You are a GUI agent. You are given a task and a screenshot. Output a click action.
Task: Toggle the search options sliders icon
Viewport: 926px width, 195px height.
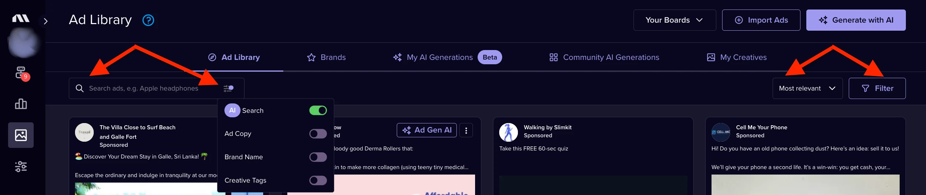coord(228,88)
